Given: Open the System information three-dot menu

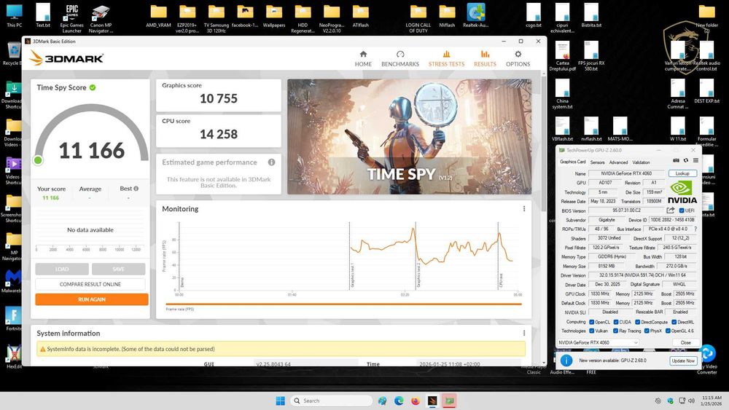Looking at the screenshot, I should pyautogui.click(x=524, y=333).
